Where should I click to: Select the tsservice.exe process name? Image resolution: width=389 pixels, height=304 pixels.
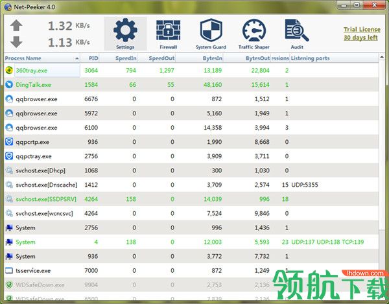[x=33, y=271]
